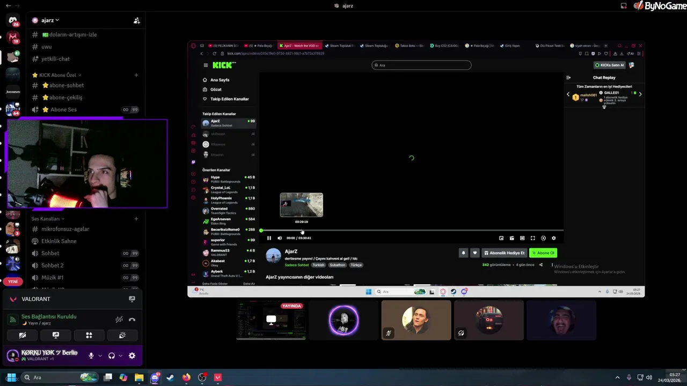The width and height of the screenshot is (687, 386).
Task: Click screen share button in voice panel
Action: tap(56, 335)
